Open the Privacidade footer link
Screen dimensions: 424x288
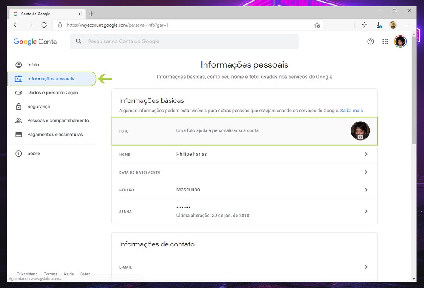27,274
